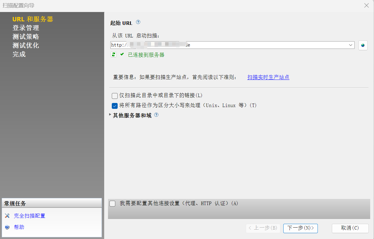Go to 测试优化 step in sidebar
Screen dimensions: 374x239
click(x=26, y=46)
